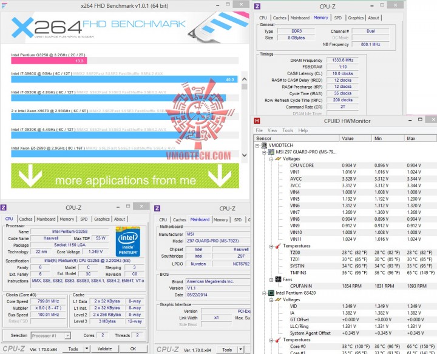This screenshot has height=354, width=437.
Task: Select Caches tab in bottom-left CPU-Z
Action: click(x=25, y=219)
